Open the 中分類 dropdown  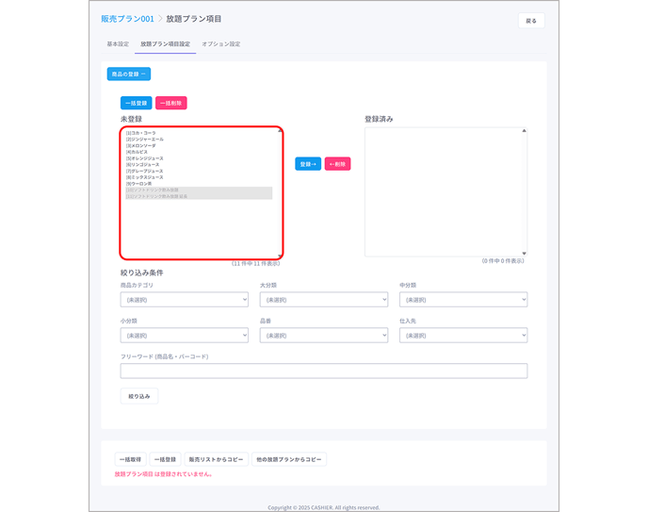click(x=463, y=300)
